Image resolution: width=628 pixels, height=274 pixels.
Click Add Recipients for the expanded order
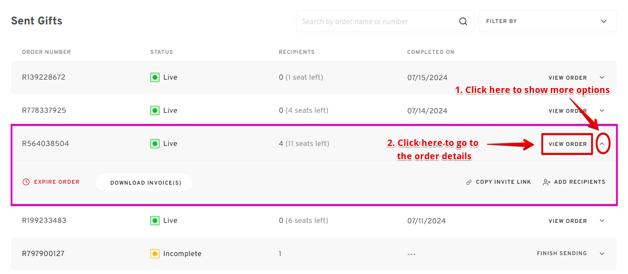[x=574, y=182]
